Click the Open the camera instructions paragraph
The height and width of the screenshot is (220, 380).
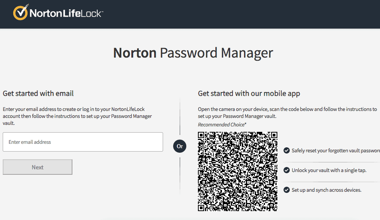(287, 113)
